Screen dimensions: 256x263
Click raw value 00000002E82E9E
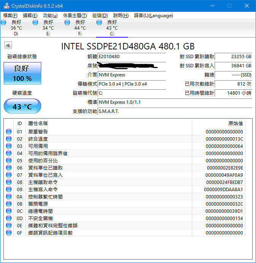click(225, 168)
